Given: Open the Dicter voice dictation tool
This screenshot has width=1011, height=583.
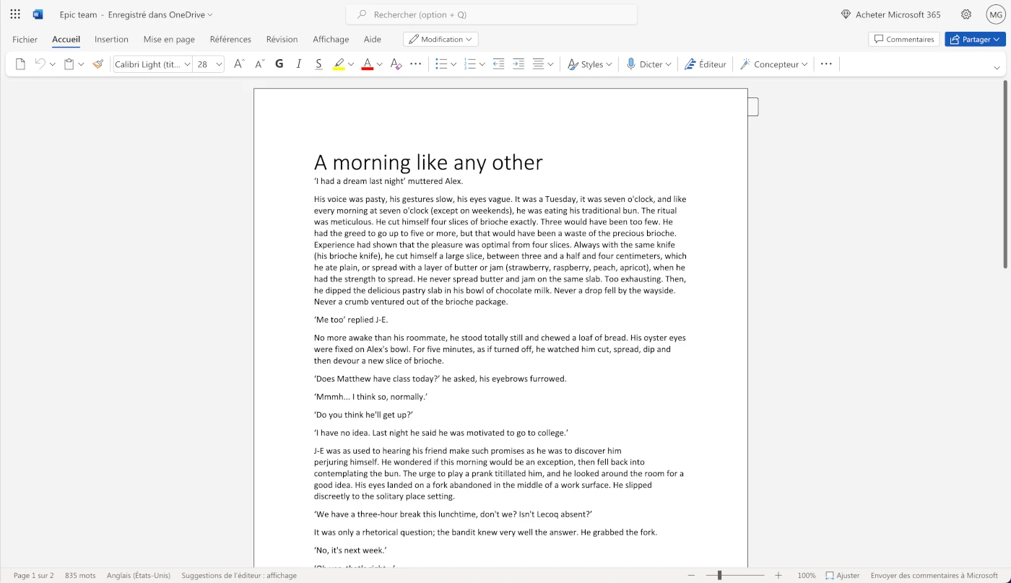Looking at the screenshot, I should [x=648, y=63].
